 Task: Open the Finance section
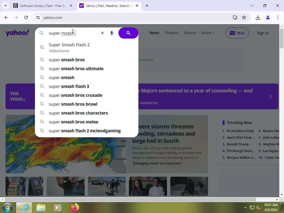172,33
